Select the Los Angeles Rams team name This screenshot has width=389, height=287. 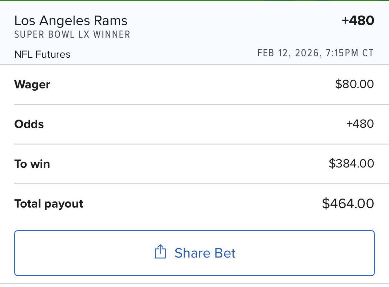tap(71, 21)
